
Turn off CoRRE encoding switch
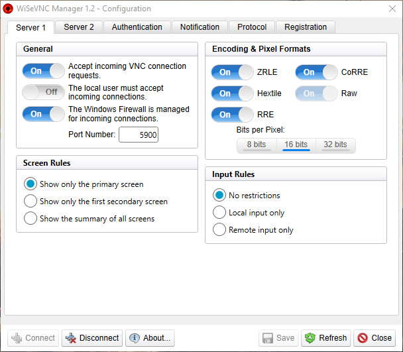coord(316,72)
